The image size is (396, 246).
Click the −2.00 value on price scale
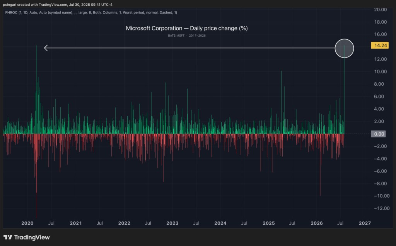(x=381, y=146)
